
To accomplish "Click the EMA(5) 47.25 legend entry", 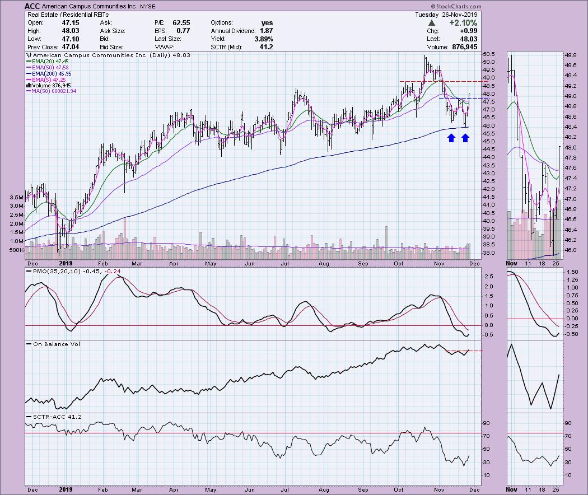I will coord(46,80).
